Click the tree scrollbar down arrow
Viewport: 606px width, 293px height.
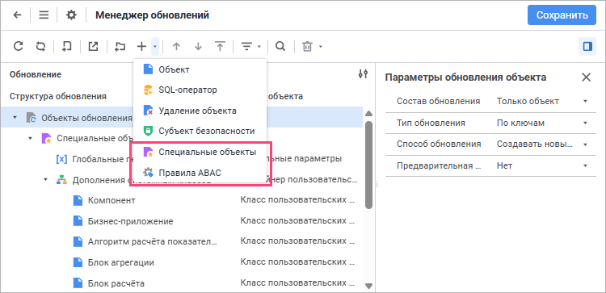tap(368, 286)
